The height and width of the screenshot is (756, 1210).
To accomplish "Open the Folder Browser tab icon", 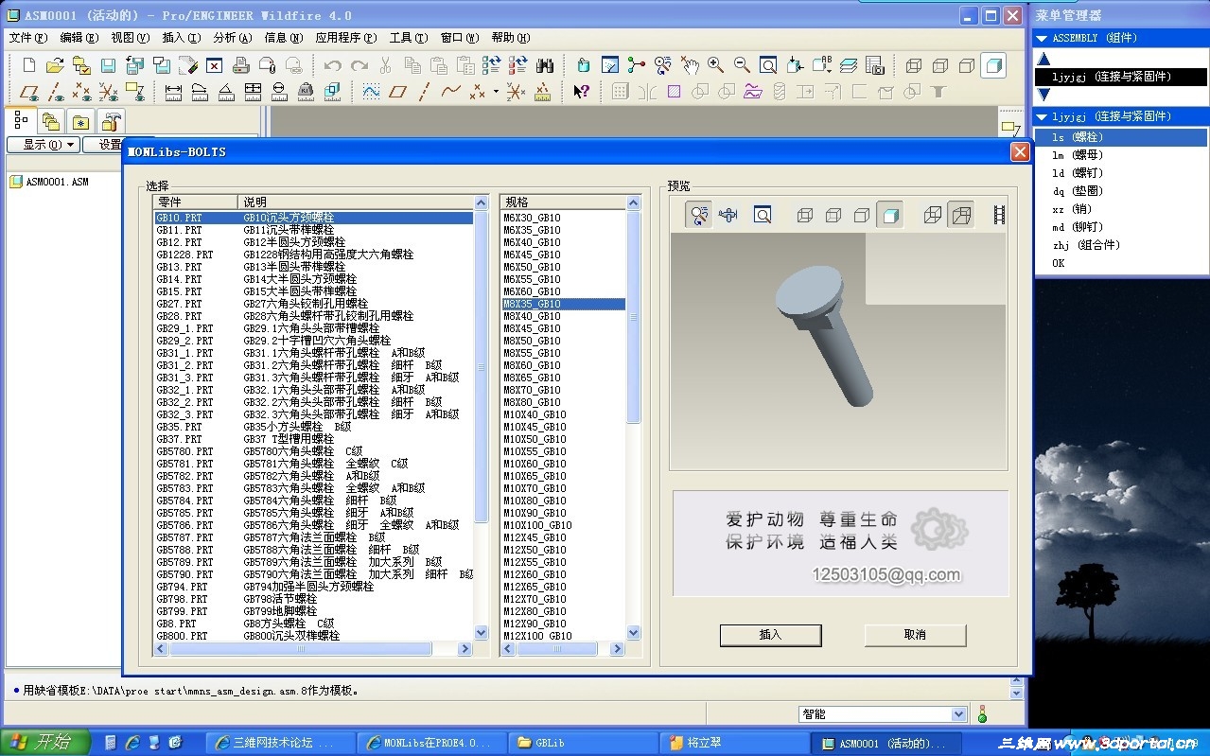I will tap(51, 122).
